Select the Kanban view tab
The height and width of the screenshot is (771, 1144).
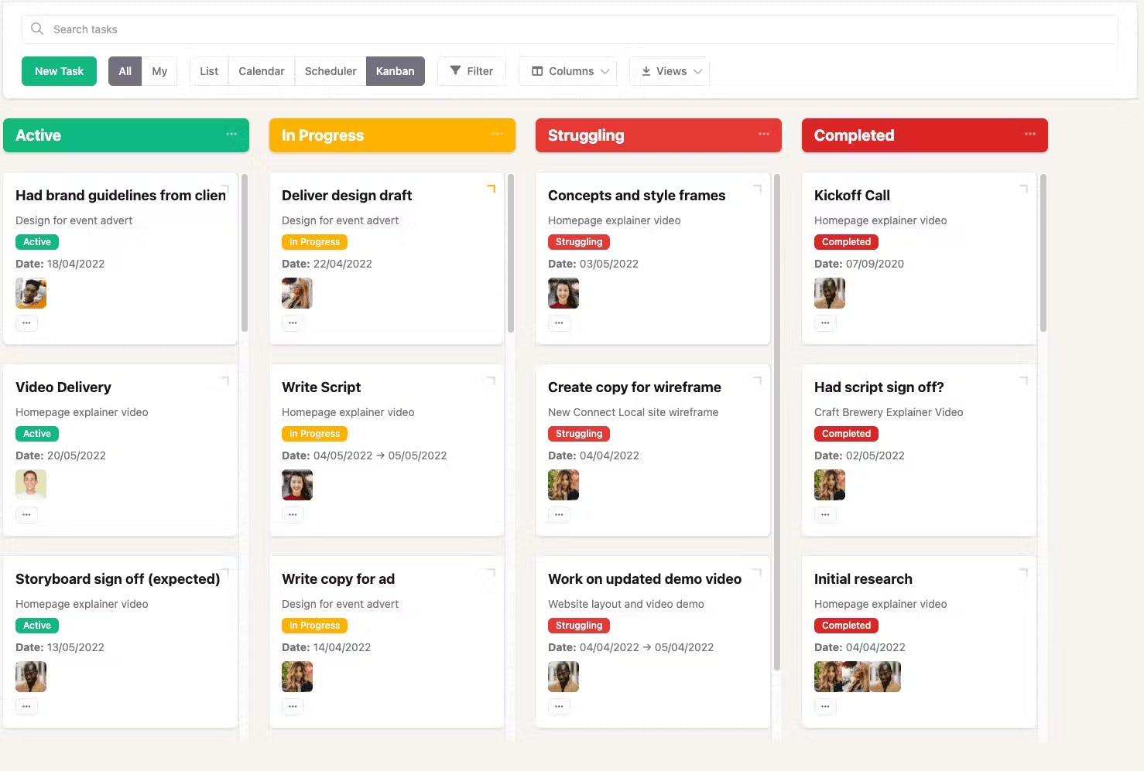click(396, 71)
